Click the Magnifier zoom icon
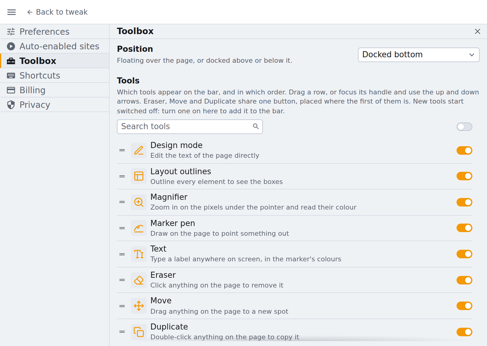Screen dimensions: 487x346 (139, 202)
